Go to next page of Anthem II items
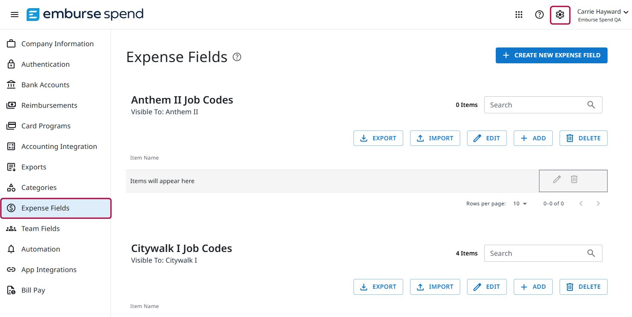 [598, 203]
